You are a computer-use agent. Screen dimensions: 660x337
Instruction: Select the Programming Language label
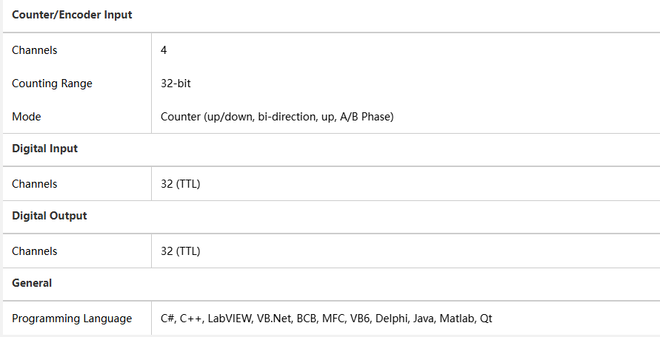(x=72, y=319)
